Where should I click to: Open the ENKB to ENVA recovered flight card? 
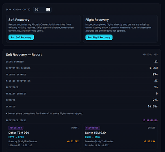120,136
